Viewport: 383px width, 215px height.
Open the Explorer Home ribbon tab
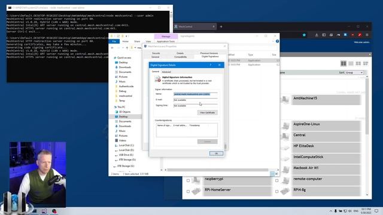125,41
